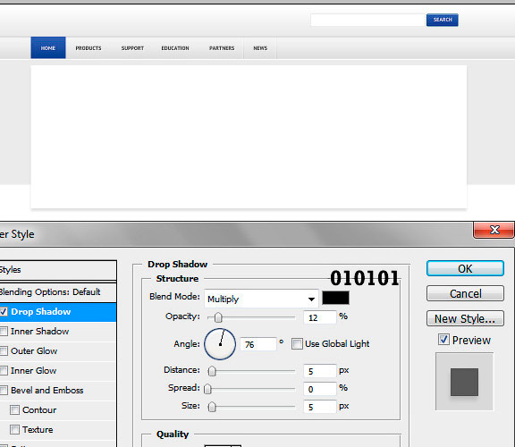Click the Distance value field
Screen dimensions: 515x447
point(319,371)
